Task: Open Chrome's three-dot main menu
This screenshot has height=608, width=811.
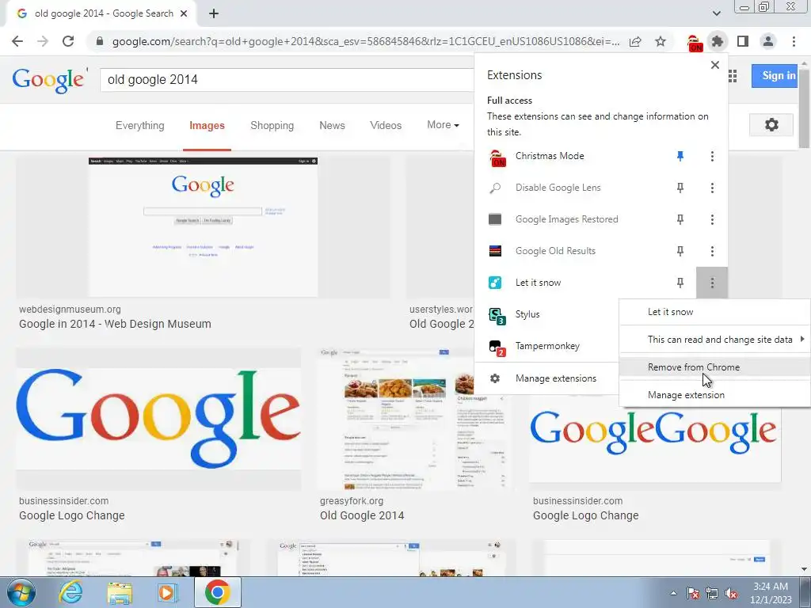Action: pyautogui.click(x=794, y=41)
